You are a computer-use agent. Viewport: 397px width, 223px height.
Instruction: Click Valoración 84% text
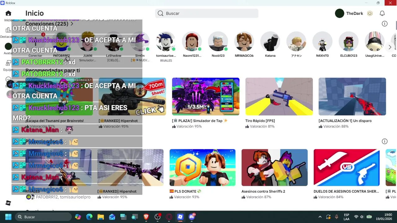coord(331,197)
